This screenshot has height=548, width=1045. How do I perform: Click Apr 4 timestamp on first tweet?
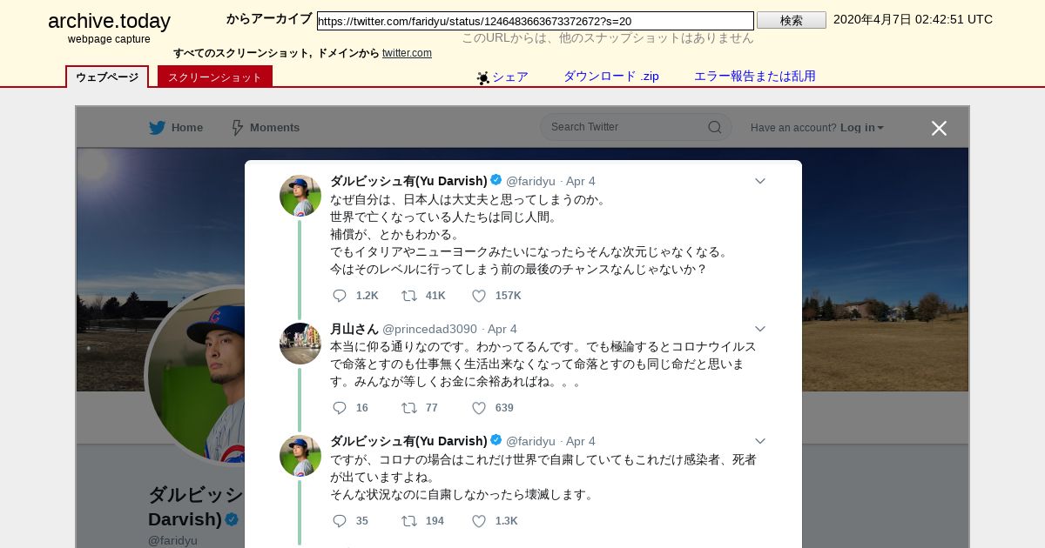point(581,181)
